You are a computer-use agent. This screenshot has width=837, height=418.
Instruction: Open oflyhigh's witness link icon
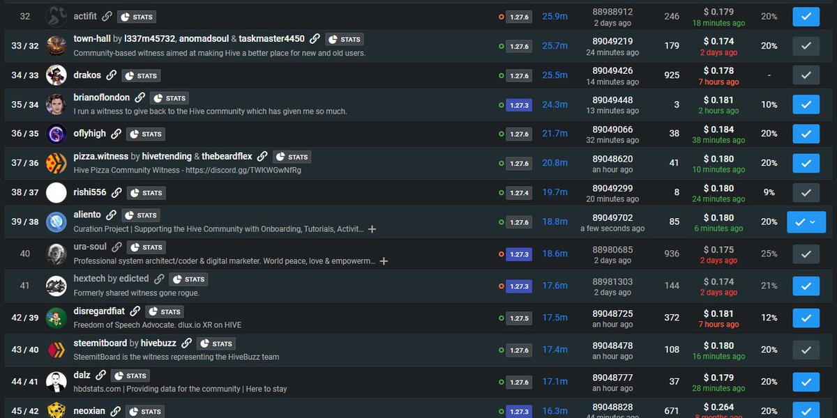click(x=116, y=134)
